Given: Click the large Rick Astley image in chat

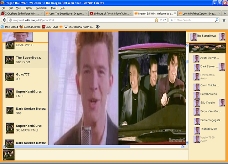Looking at the screenshot, I should pyautogui.click(x=83, y=88).
